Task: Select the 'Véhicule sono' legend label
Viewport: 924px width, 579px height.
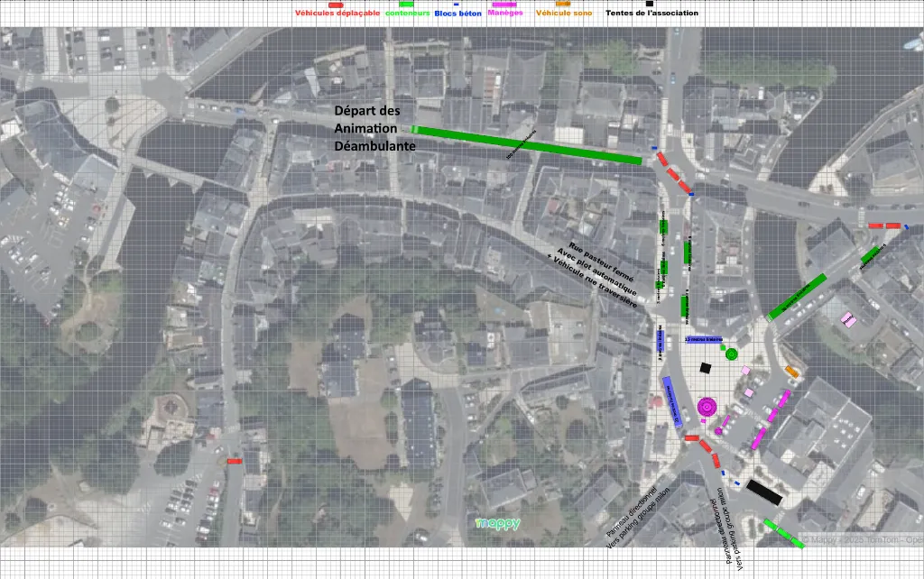Action: point(564,13)
